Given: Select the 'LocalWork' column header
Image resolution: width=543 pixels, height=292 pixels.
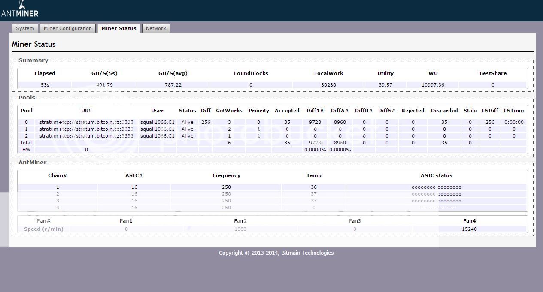Looking at the screenshot, I should tap(328, 73).
